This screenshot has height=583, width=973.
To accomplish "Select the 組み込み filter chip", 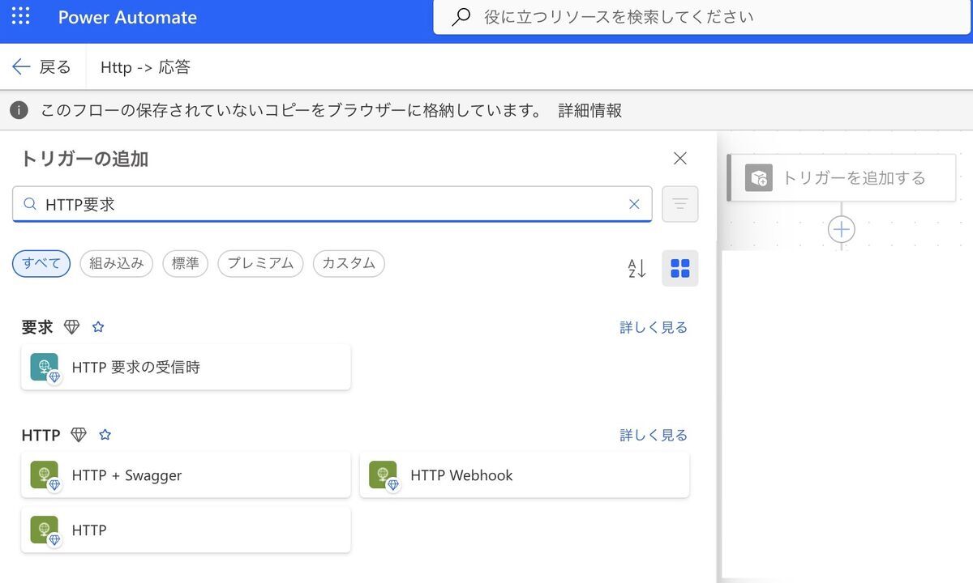I will pos(116,263).
